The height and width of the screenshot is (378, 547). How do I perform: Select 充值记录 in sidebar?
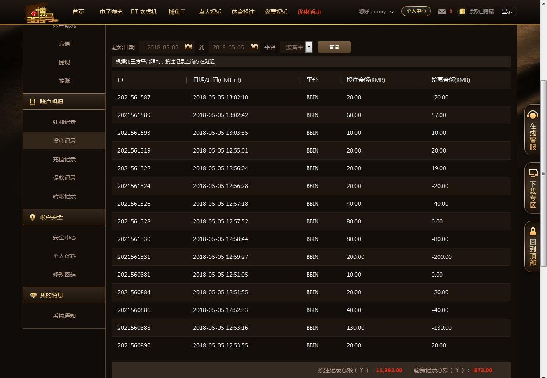click(64, 159)
